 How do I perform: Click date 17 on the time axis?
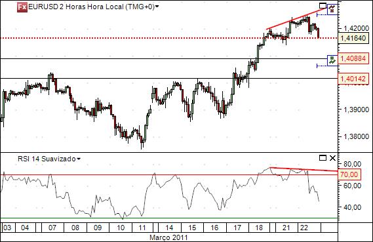tap(237, 228)
